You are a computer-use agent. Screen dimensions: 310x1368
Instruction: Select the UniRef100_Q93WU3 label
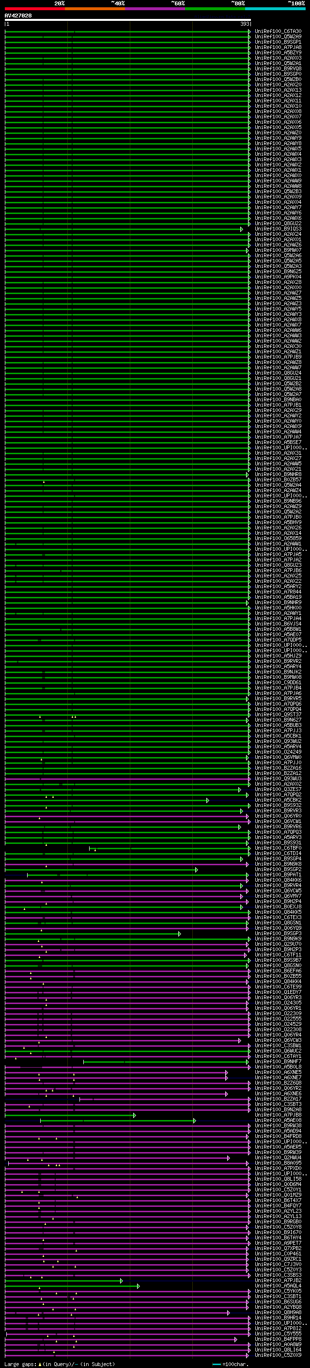(278, 778)
